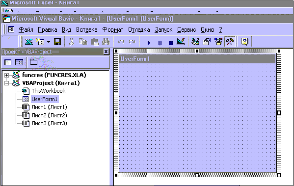Viewport: 294px width, 186px height.
Task: Open the Запуск menu
Action: [x=163, y=29]
